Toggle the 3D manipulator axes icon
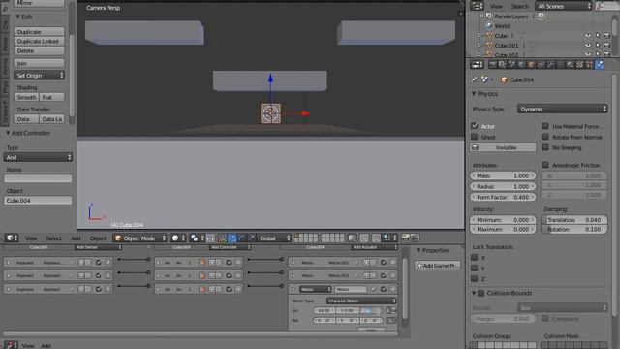 coord(222,238)
